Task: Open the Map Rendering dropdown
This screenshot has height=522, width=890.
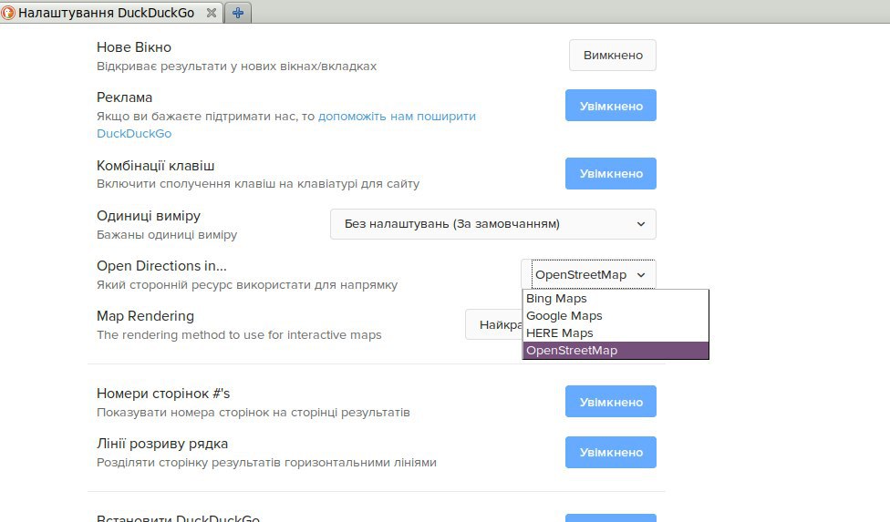Action: point(494,324)
